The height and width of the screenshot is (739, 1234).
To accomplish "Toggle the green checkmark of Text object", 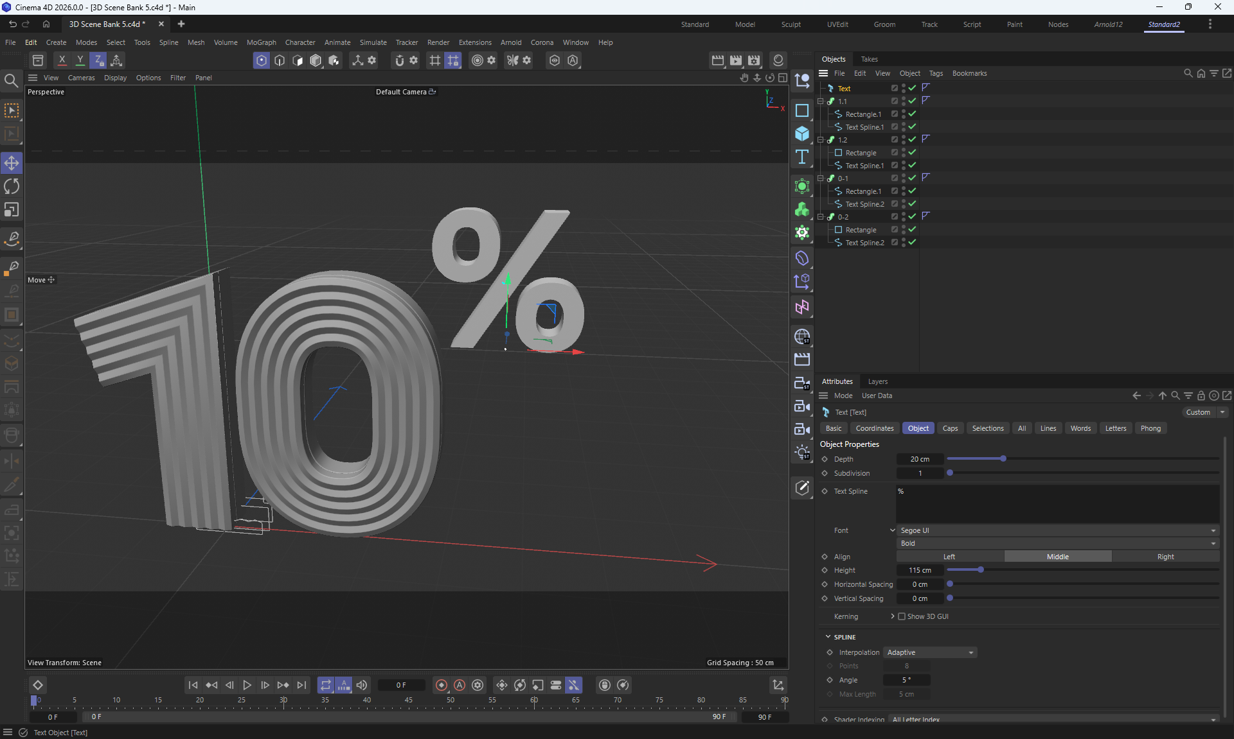I will coord(912,88).
